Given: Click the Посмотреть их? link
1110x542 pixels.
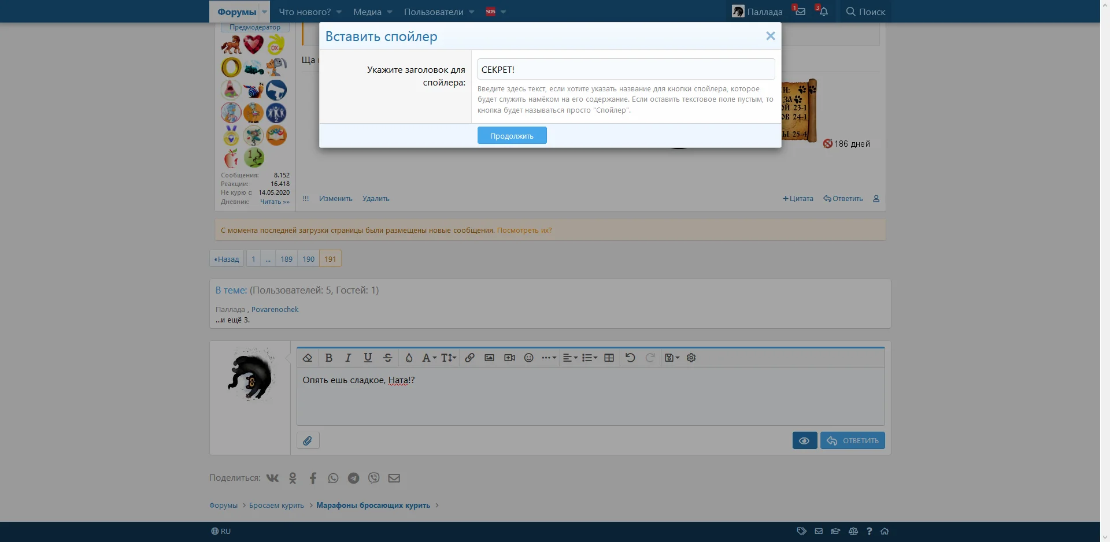Looking at the screenshot, I should 524,230.
